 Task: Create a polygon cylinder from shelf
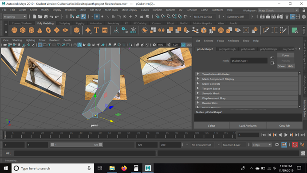tap(31, 30)
